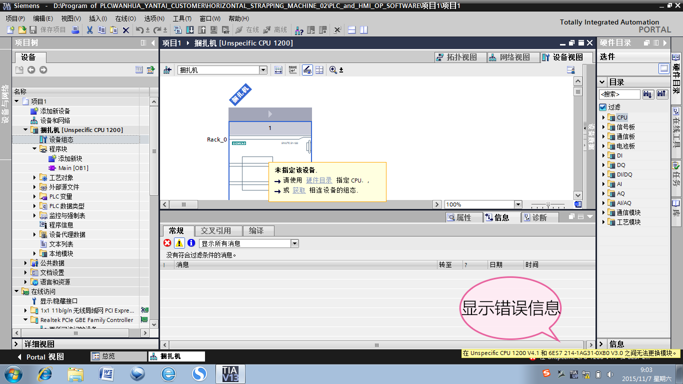The height and width of the screenshot is (384, 683).
Task: Click the Cut scissors icon
Action: coord(90,30)
